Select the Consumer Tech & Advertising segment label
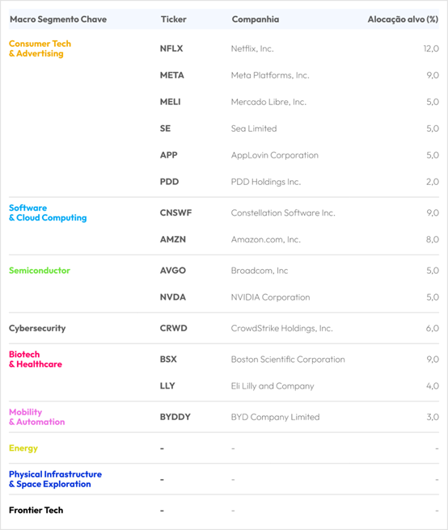This screenshot has height=530, width=448. pos(40,48)
